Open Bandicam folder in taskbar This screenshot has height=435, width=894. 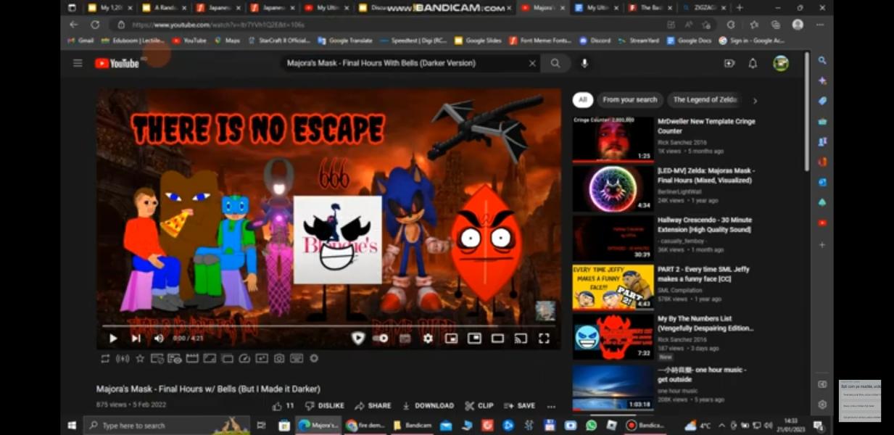(413, 426)
